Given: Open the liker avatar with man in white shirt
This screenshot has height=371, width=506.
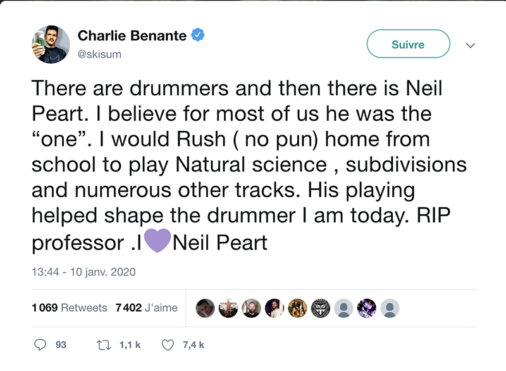Looking at the screenshot, I should pyautogui.click(x=275, y=308).
